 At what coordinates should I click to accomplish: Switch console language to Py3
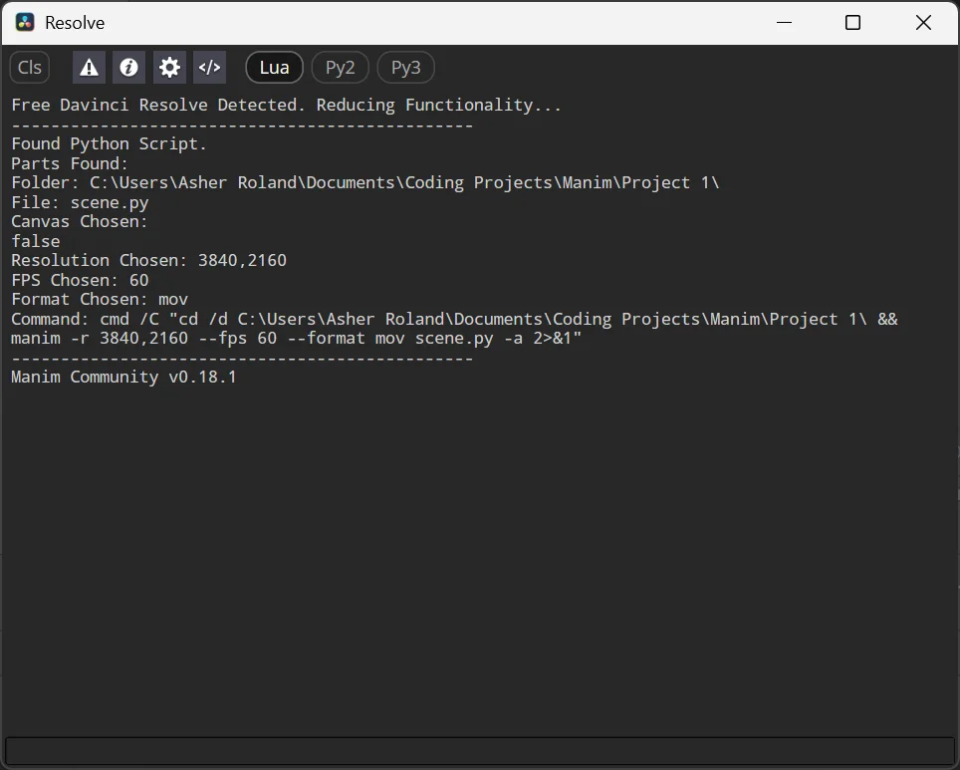[x=406, y=68]
